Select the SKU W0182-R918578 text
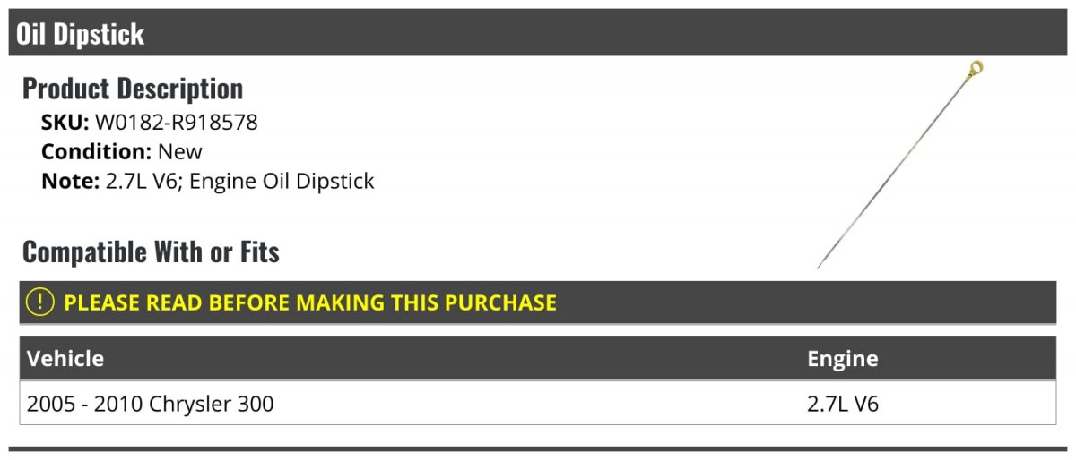This screenshot has width=1076, height=460. [x=150, y=123]
